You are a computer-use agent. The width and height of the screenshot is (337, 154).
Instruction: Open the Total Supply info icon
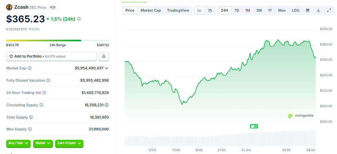tap(31, 117)
